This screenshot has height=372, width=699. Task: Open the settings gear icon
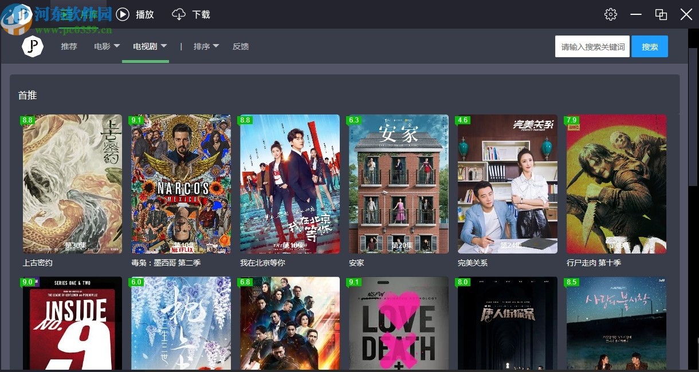tap(611, 14)
